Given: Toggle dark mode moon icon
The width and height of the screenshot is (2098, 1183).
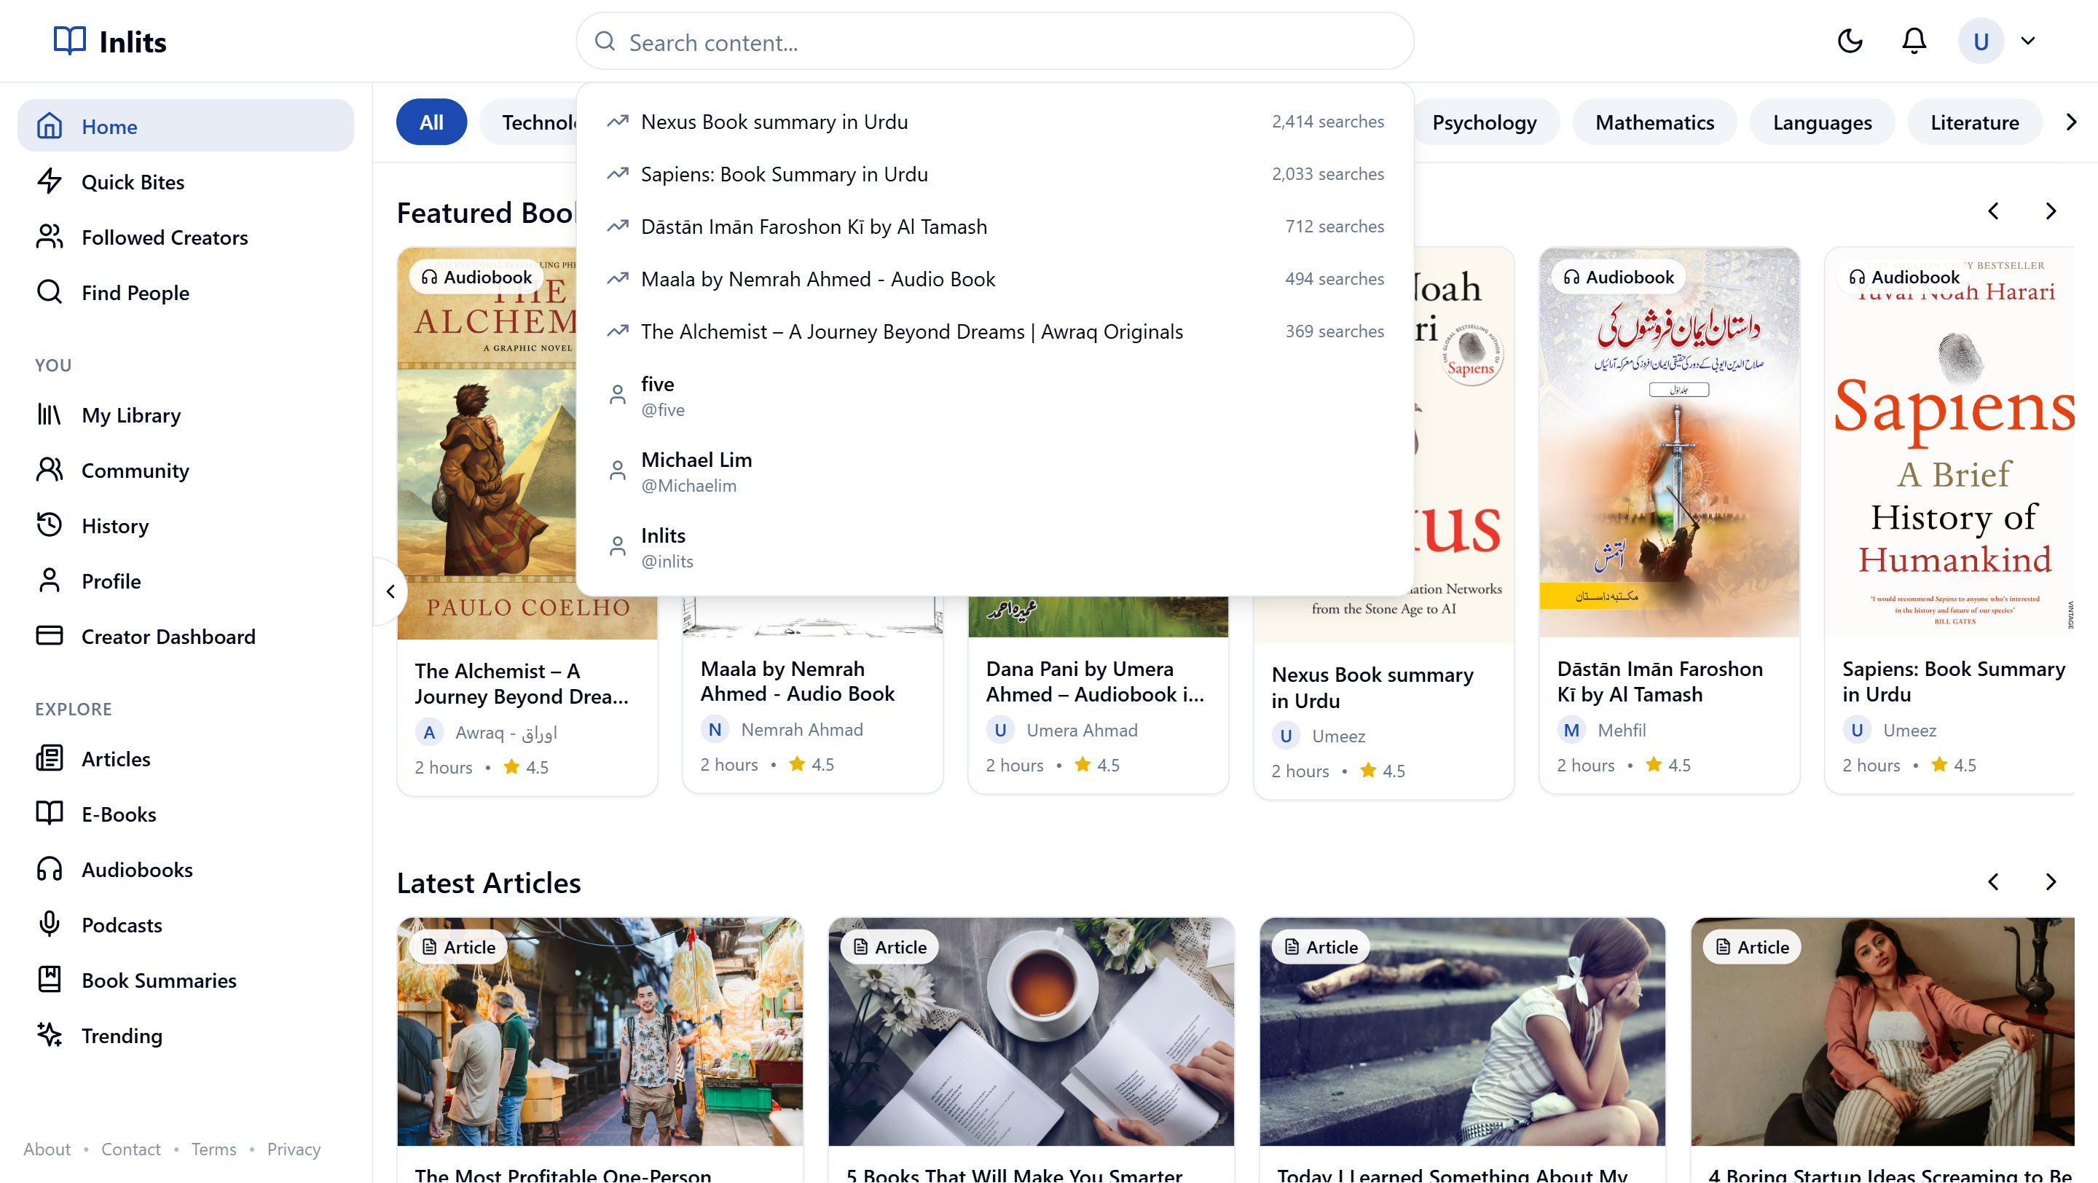Looking at the screenshot, I should tap(1850, 41).
